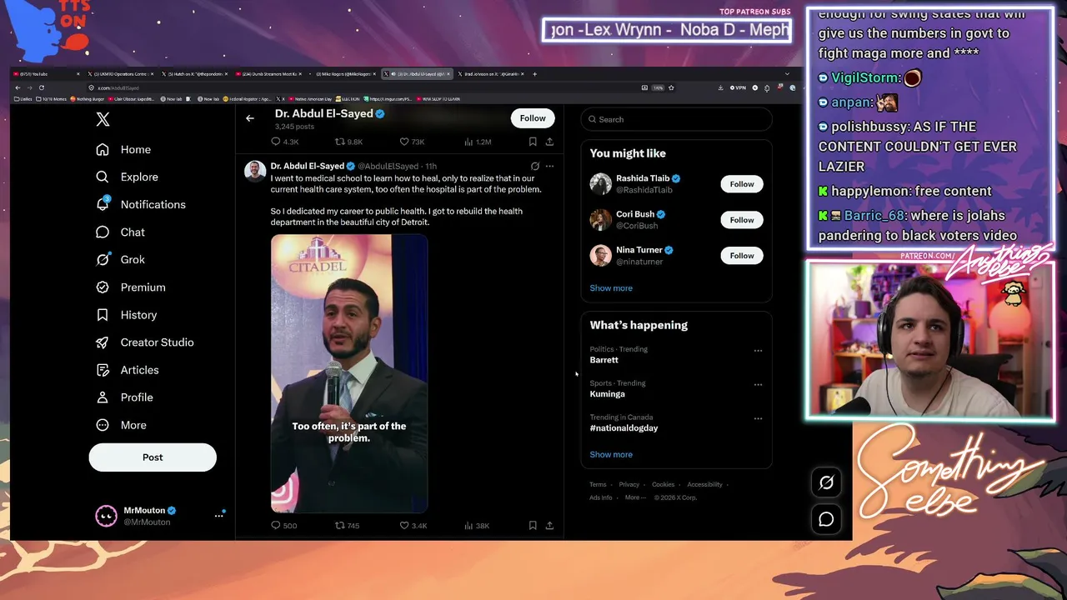Expand the footer More menu

tap(634, 497)
